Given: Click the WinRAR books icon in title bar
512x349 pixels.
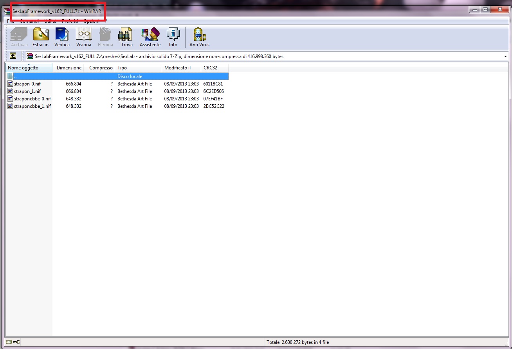Looking at the screenshot, I should coord(7,11).
